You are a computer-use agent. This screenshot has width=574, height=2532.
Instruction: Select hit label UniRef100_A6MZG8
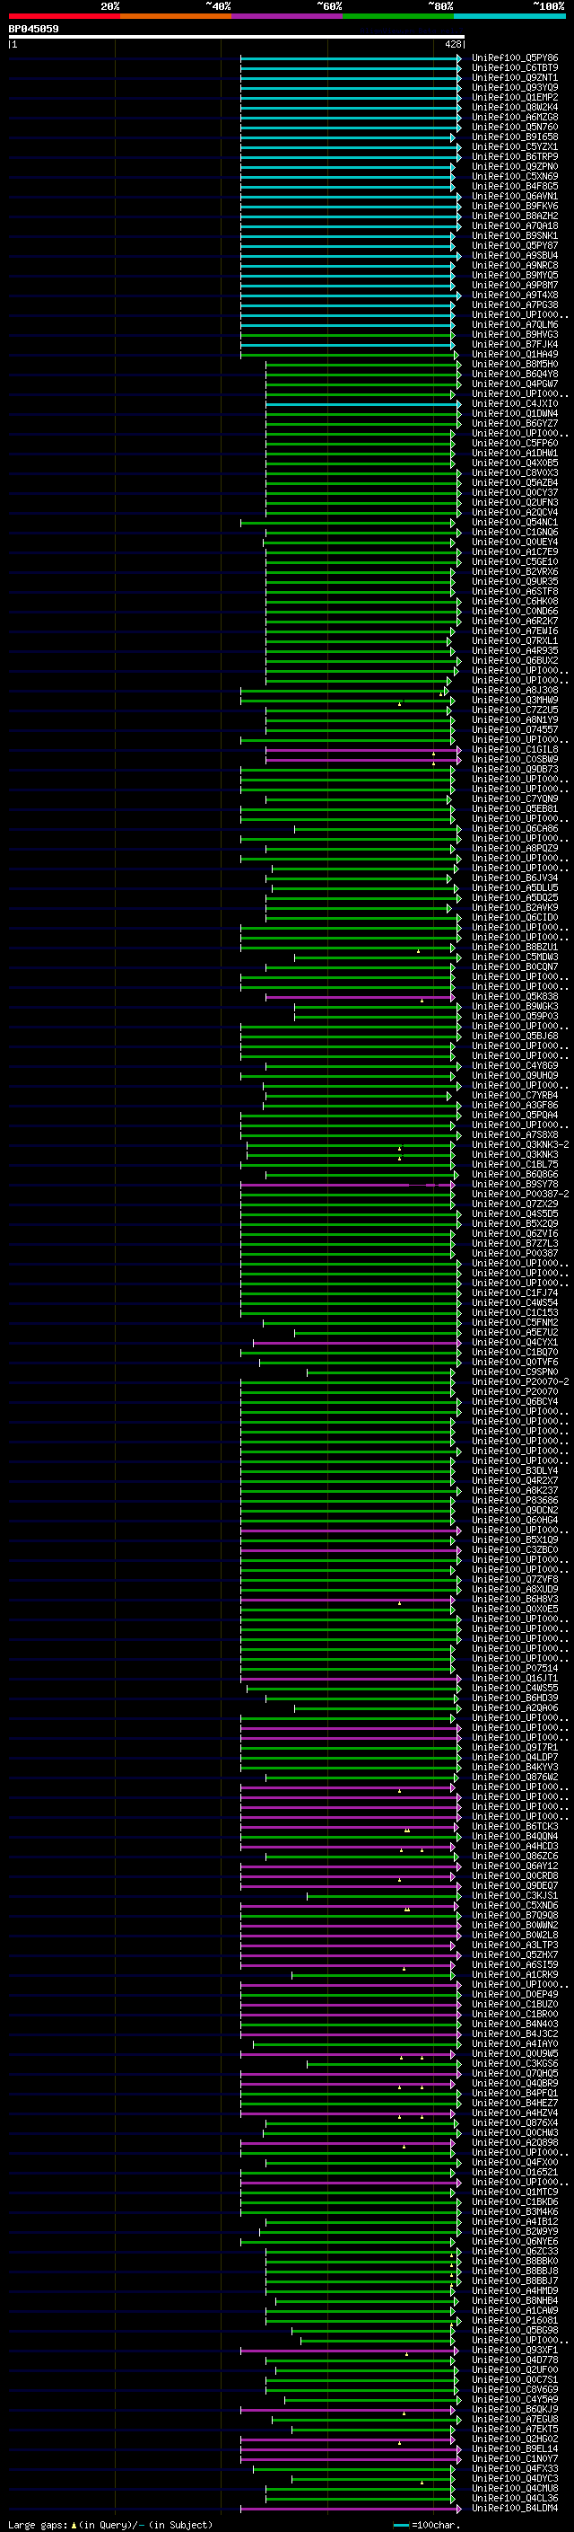(515, 117)
